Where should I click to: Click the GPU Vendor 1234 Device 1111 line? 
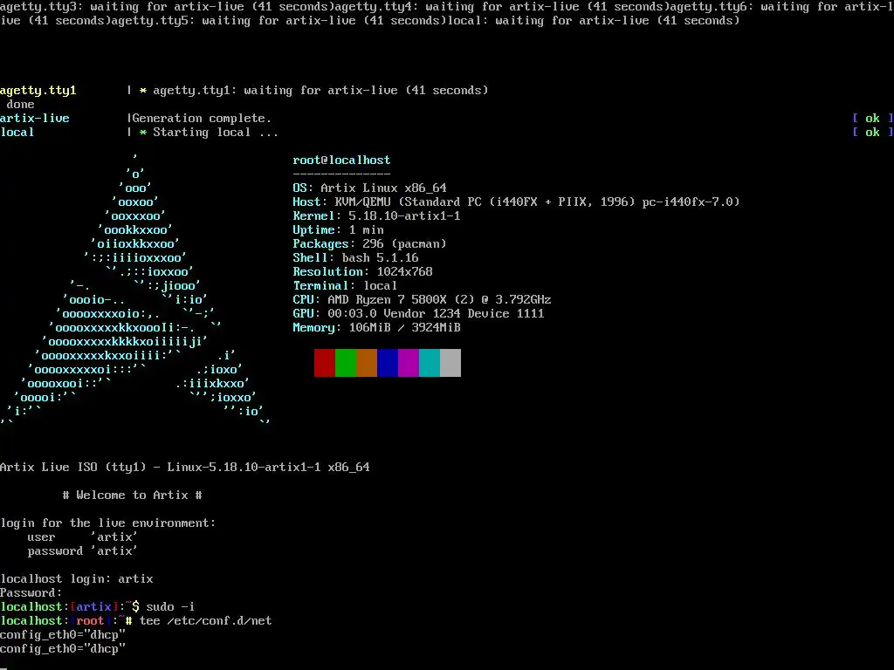(x=418, y=313)
